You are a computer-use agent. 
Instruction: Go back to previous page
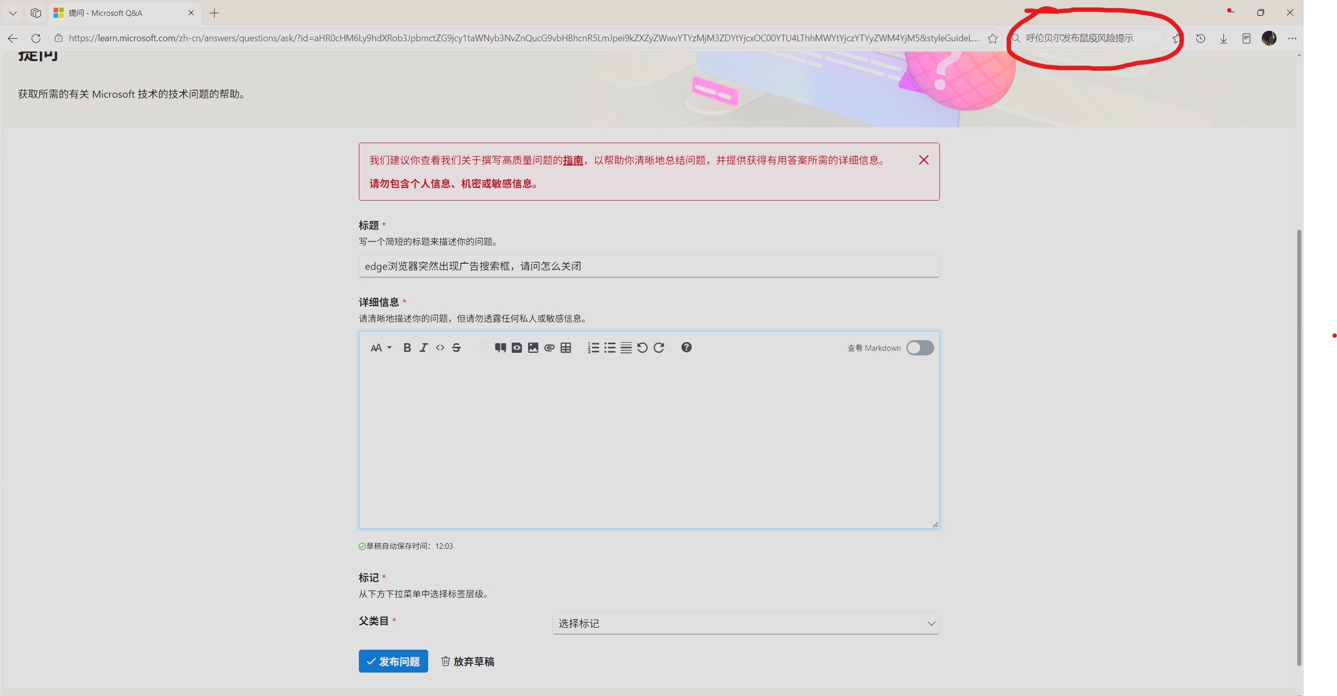13,38
